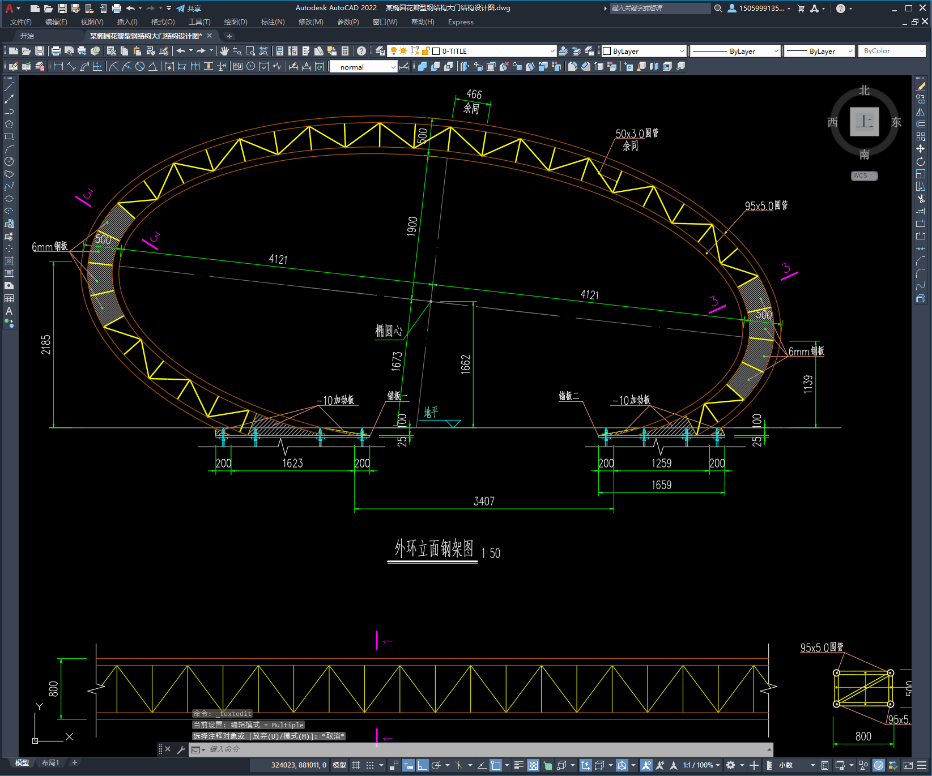The image size is (932, 776).
Task: Open the QuickCalc calculator icon
Action: click(345, 51)
